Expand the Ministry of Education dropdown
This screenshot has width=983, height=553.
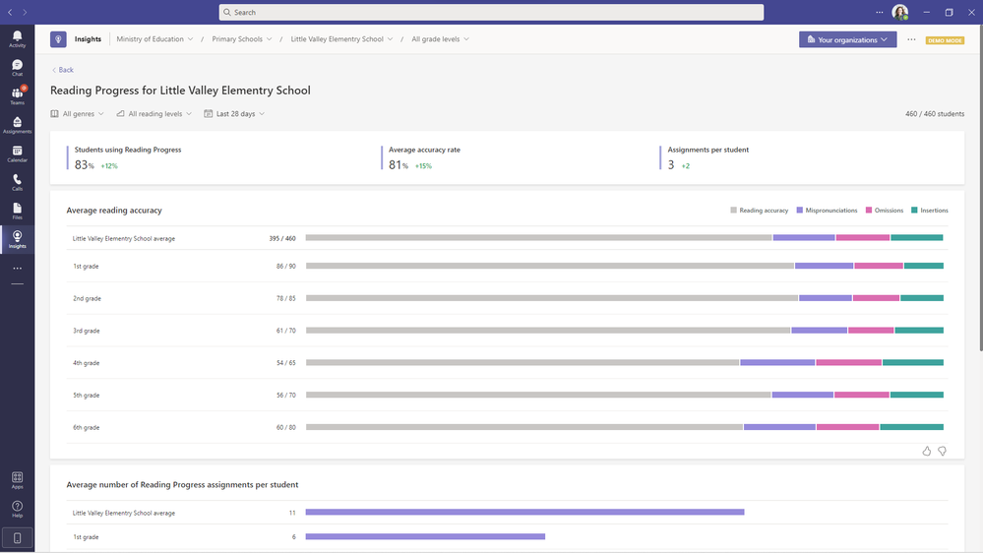coord(154,39)
